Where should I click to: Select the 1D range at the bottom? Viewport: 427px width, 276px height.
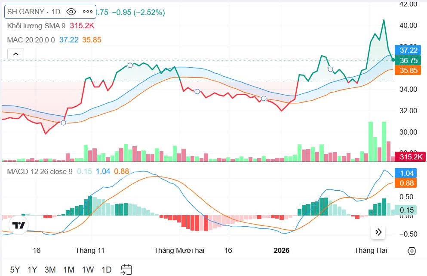pyautogui.click(x=106, y=270)
